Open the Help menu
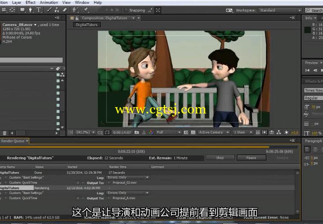 [x=97, y=3]
